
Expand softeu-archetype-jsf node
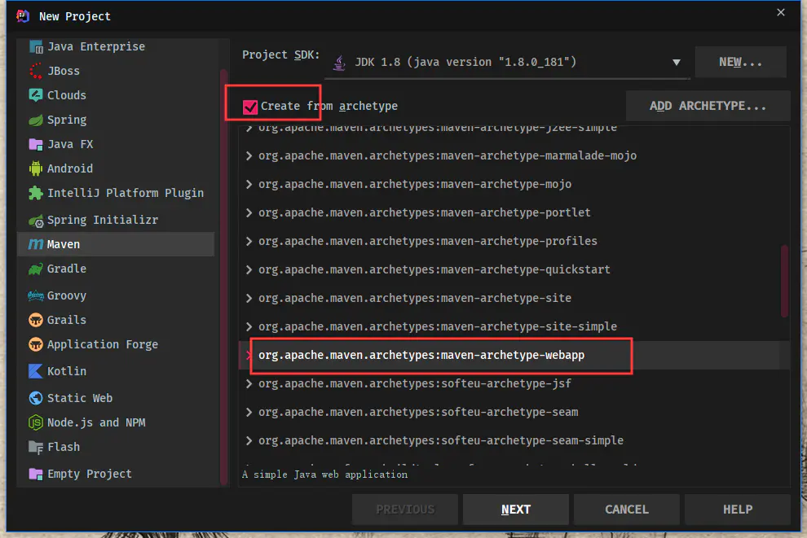click(249, 384)
